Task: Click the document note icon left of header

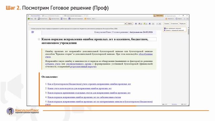Action: (33, 32)
